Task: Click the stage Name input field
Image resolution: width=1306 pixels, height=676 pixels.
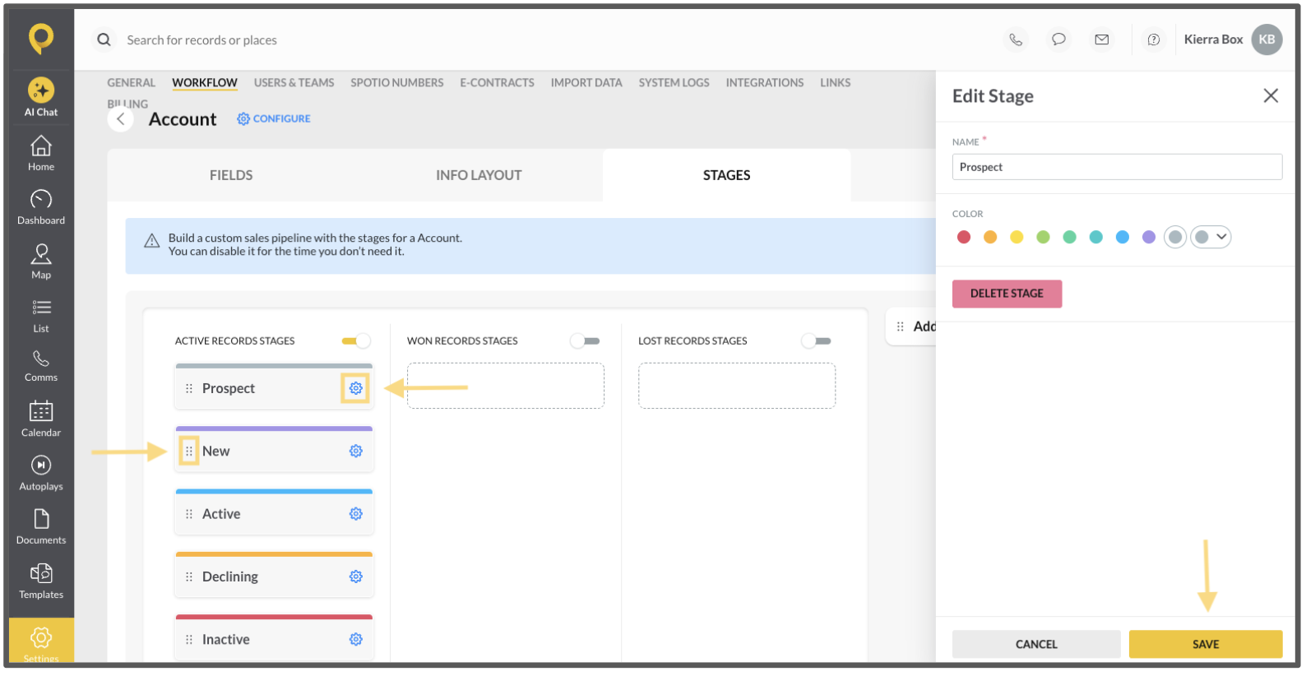Action: pyautogui.click(x=1118, y=168)
